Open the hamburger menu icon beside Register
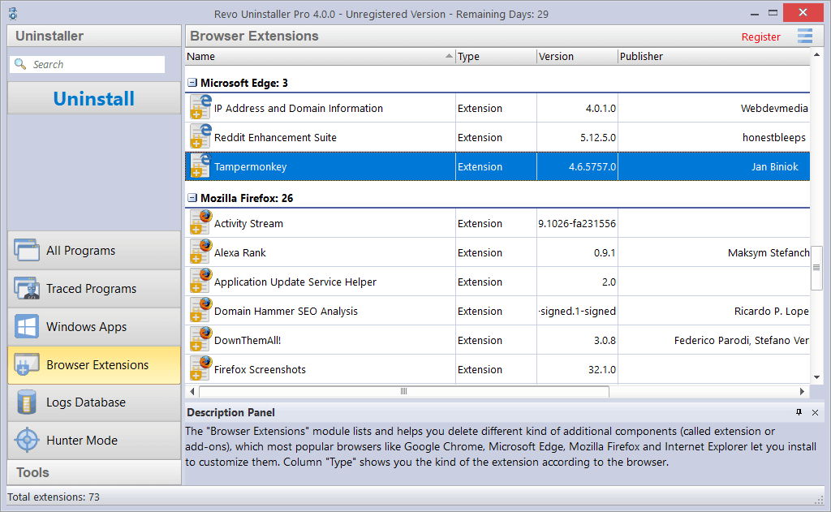 pyautogui.click(x=804, y=36)
